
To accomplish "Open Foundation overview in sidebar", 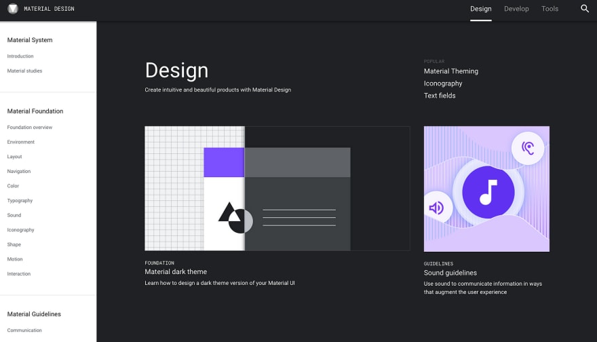I will pyautogui.click(x=30, y=127).
